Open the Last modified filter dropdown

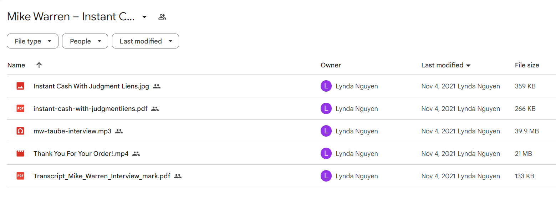pos(146,41)
